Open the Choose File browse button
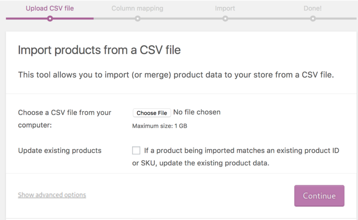The image size is (358, 220). coord(152,113)
